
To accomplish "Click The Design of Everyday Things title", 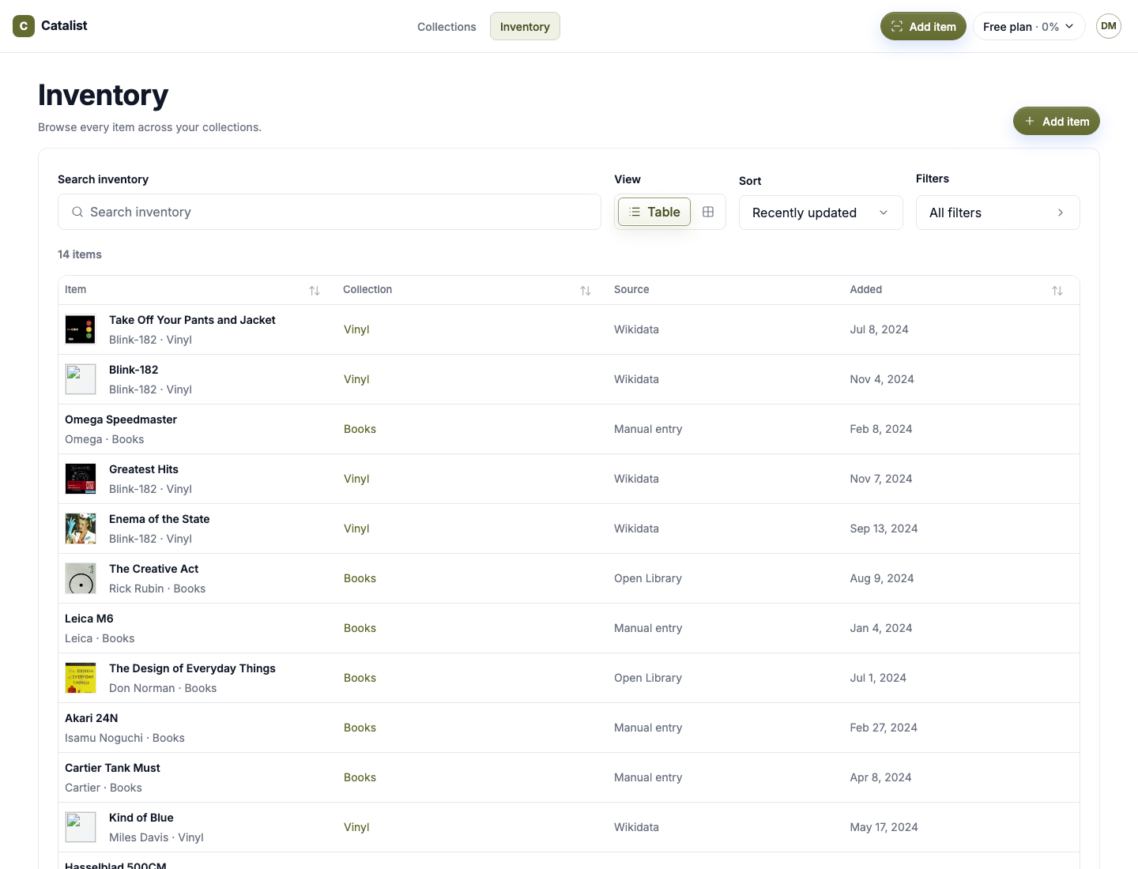I will pos(192,668).
